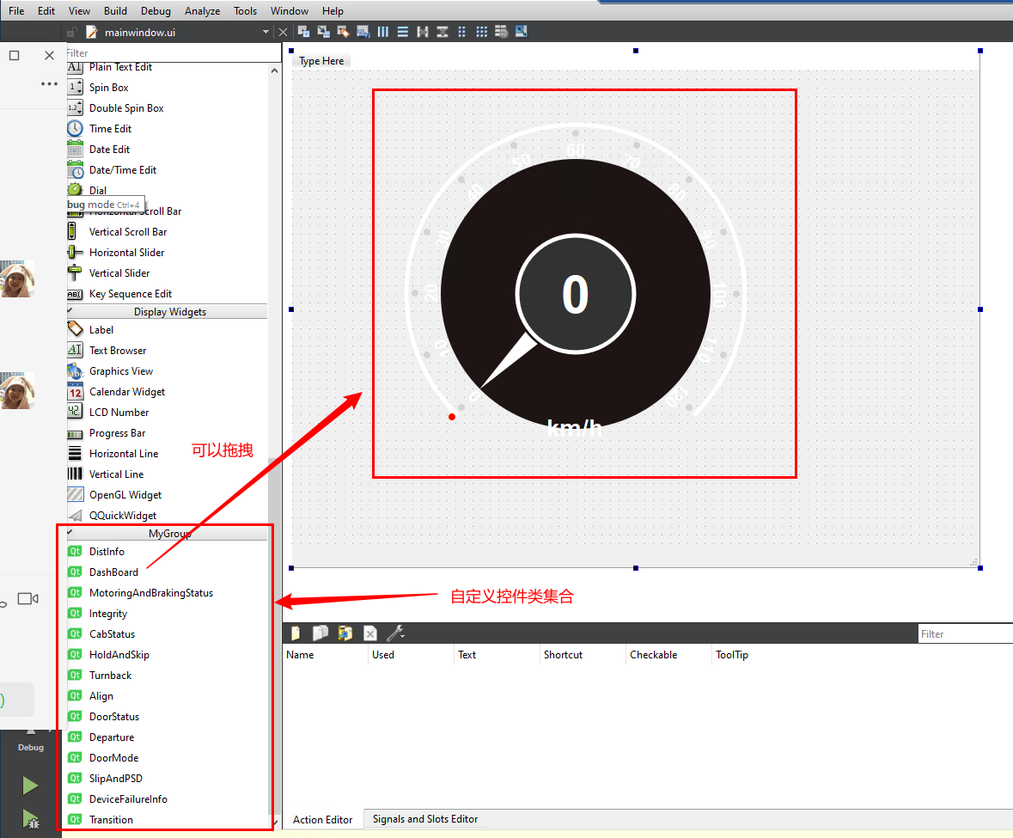Open the Analyze menu
The image size is (1013, 838).
pyautogui.click(x=202, y=11)
